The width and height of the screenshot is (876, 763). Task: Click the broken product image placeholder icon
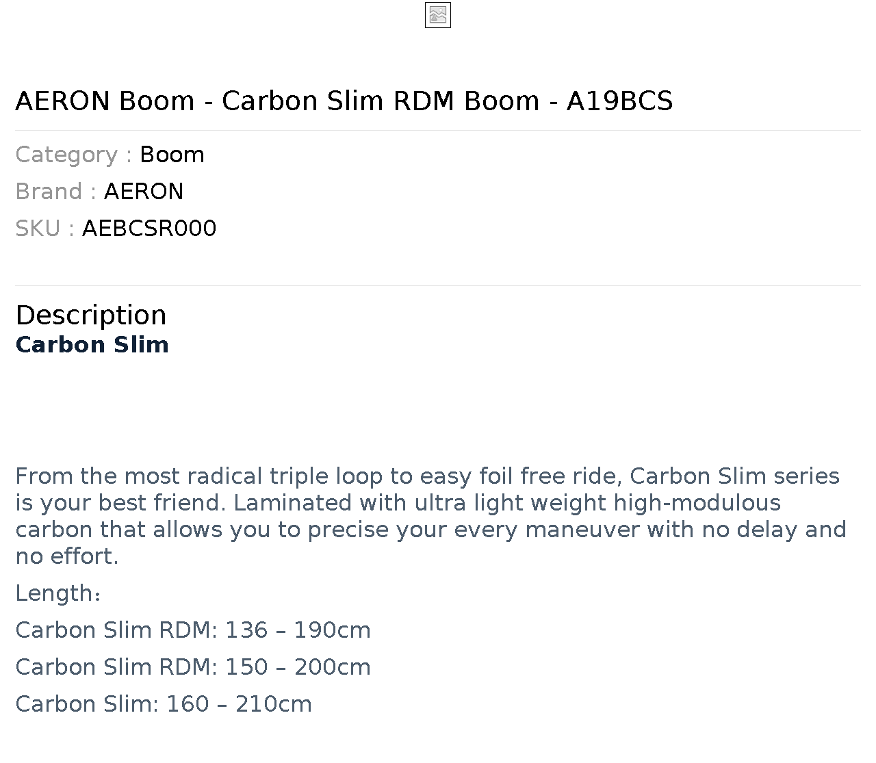(438, 15)
